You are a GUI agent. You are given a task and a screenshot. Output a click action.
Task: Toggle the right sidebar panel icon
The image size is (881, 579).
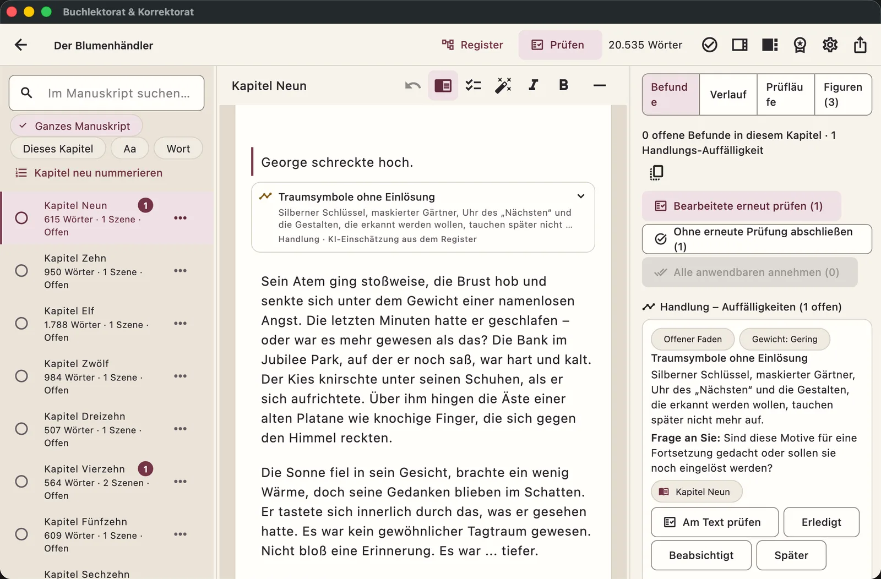(739, 45)
